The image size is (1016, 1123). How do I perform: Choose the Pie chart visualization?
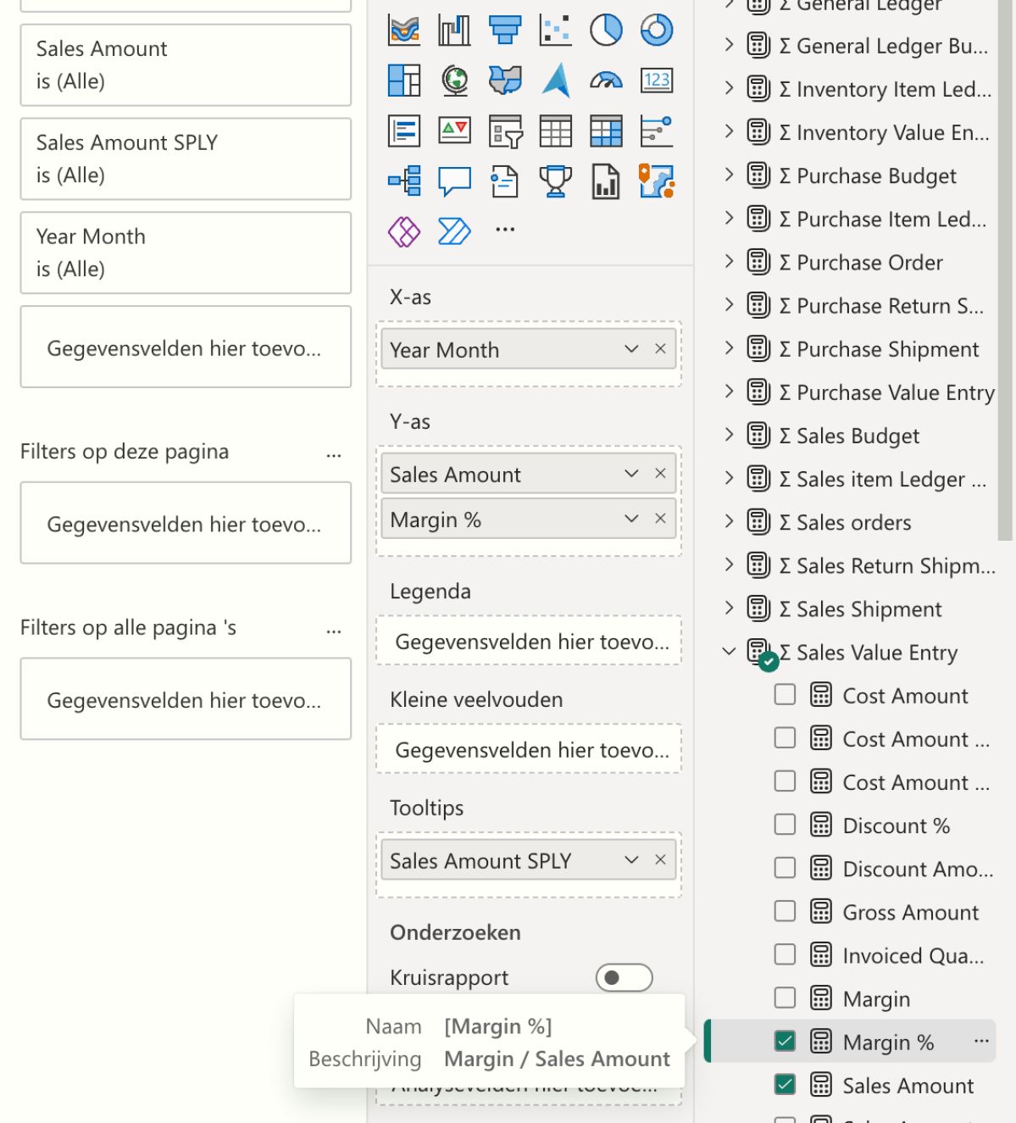(606, 31)
